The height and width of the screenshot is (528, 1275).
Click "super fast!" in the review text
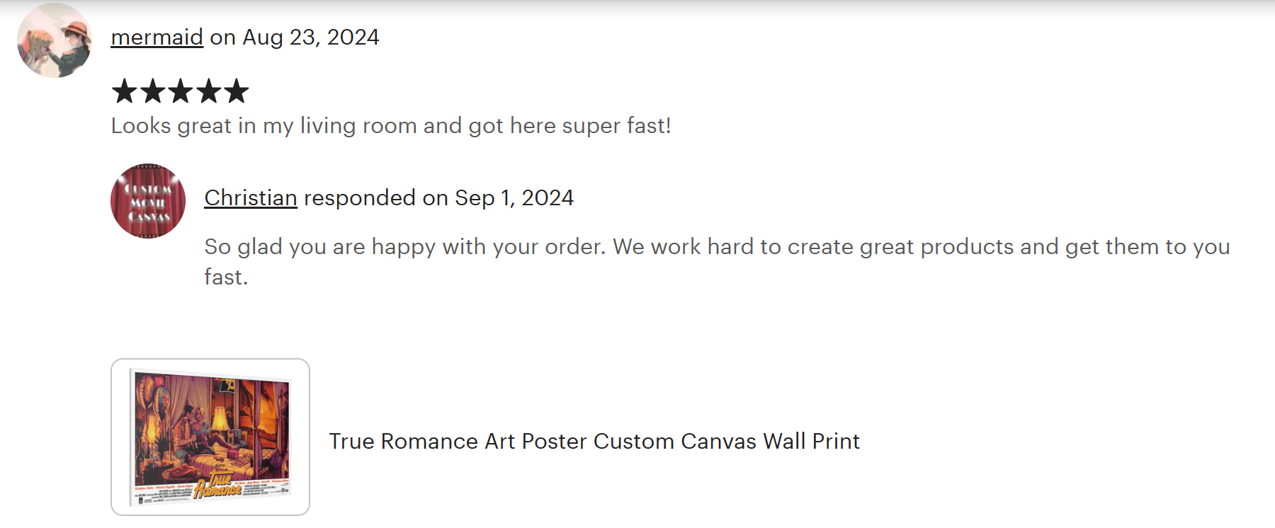click(x=616, y=126)
